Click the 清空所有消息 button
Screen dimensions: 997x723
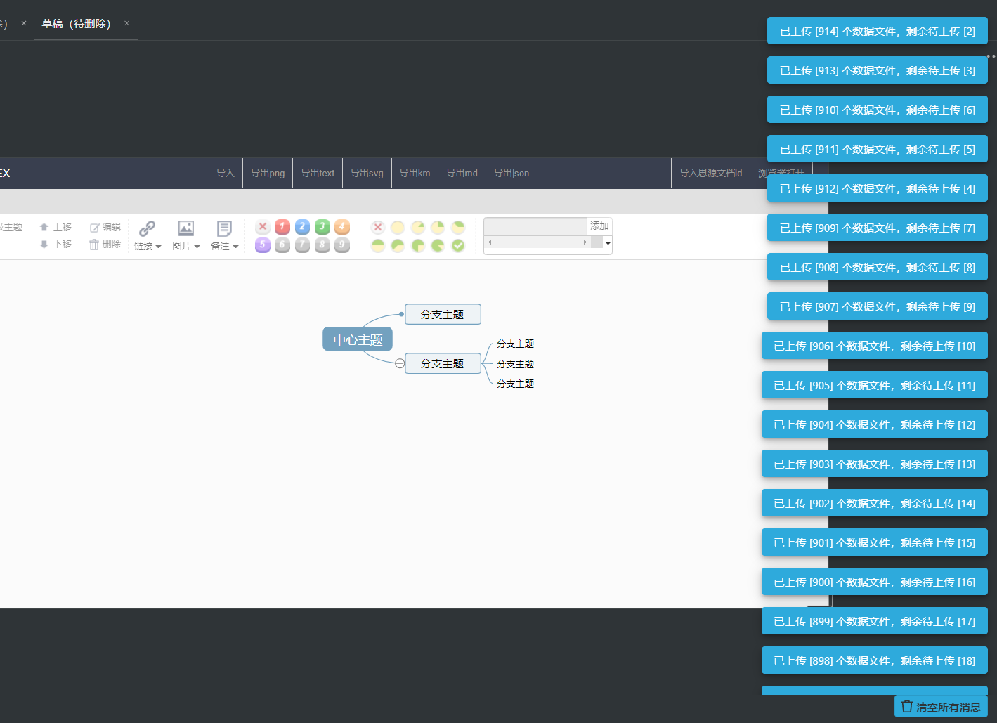941,707
